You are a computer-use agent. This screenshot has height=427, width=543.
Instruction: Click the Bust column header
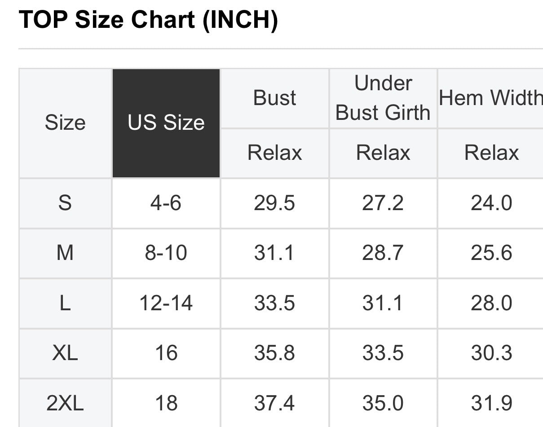(x=275, y=98)
